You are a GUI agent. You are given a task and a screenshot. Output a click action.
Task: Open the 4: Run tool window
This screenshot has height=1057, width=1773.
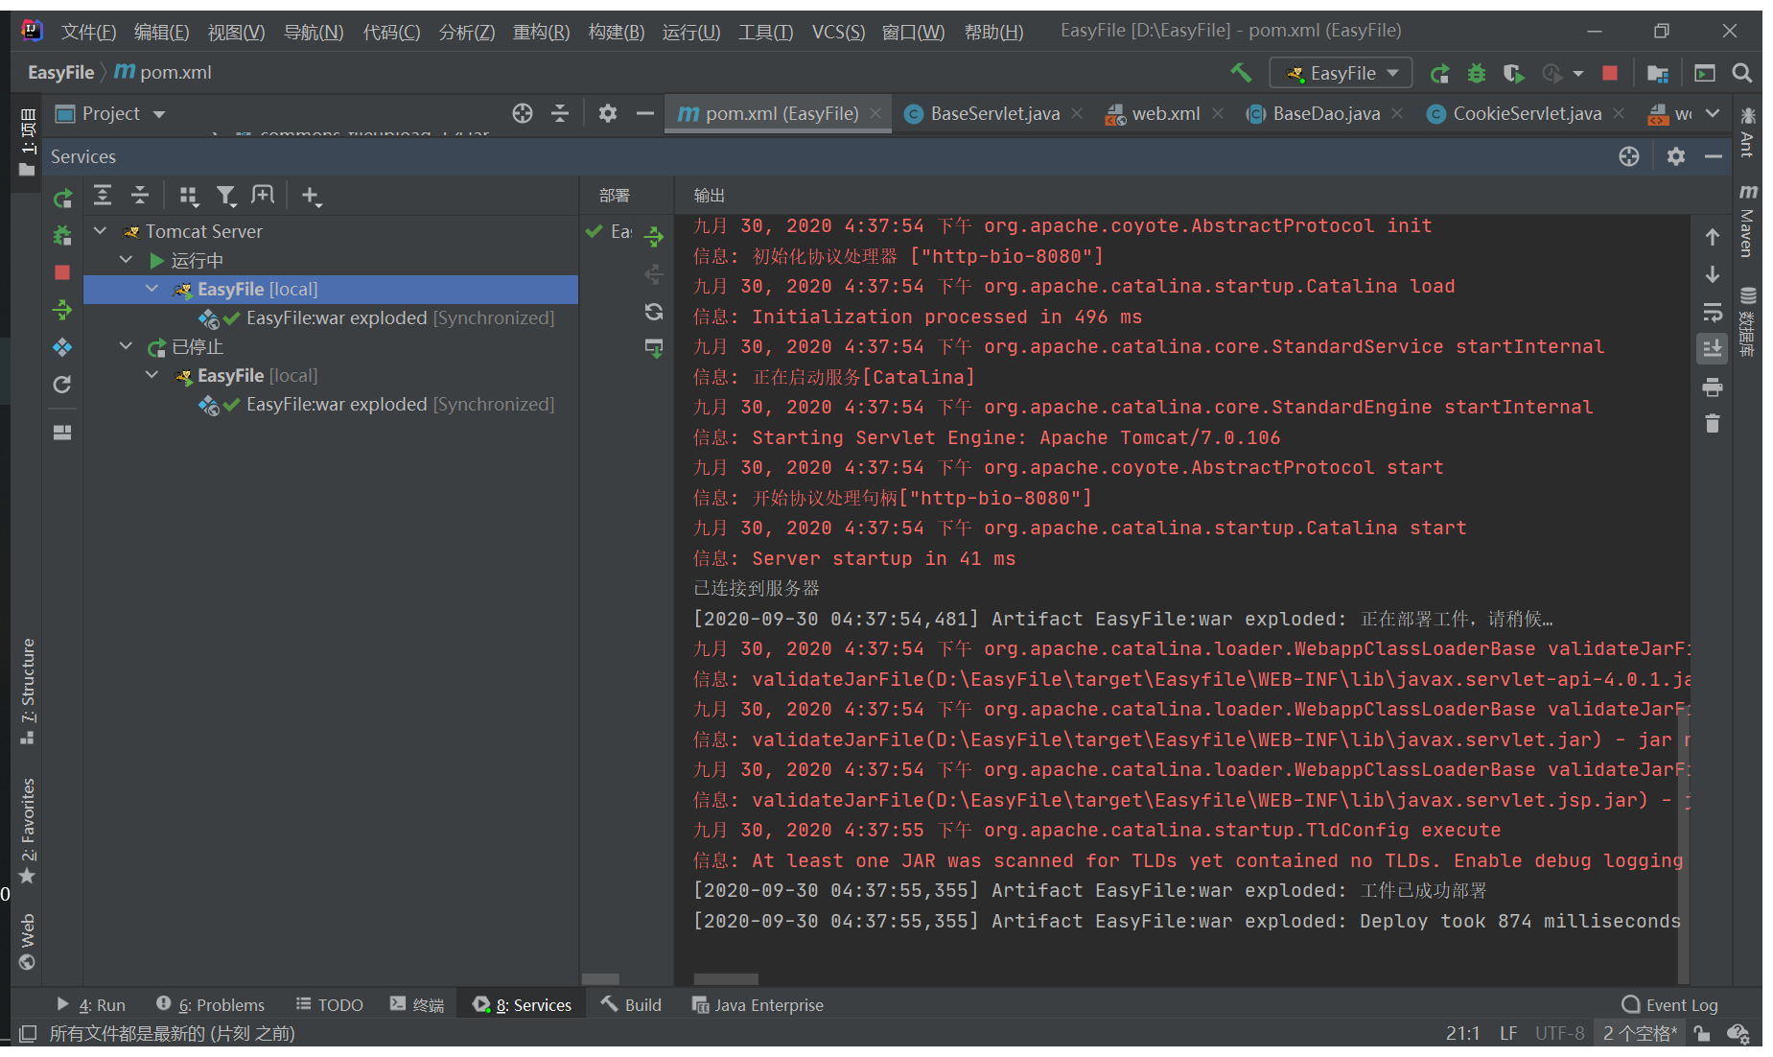click(92, 1004)
